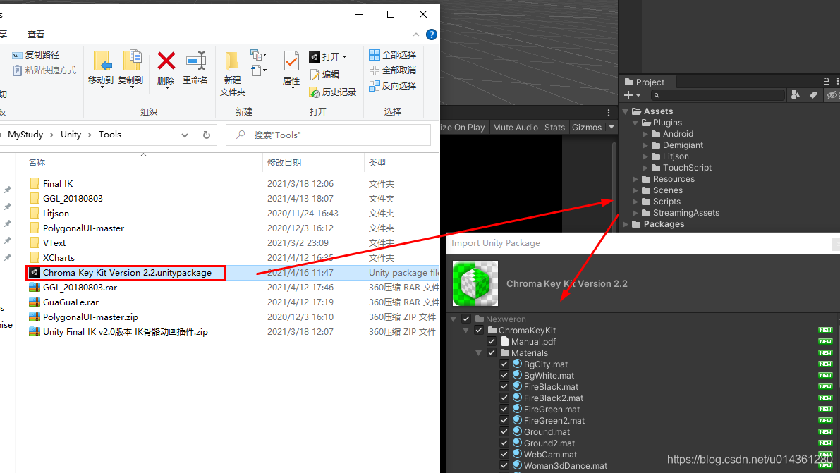Click the Unity package icon of Chroma Key Kit file
The height and width of the screenshot is (473, 840).
[35, 273]
